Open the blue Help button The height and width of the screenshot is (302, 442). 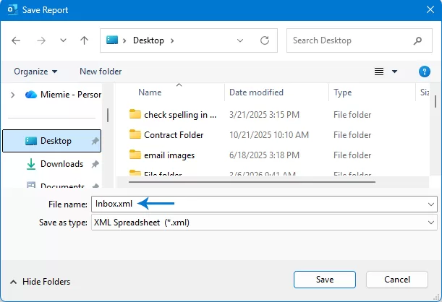424,72
